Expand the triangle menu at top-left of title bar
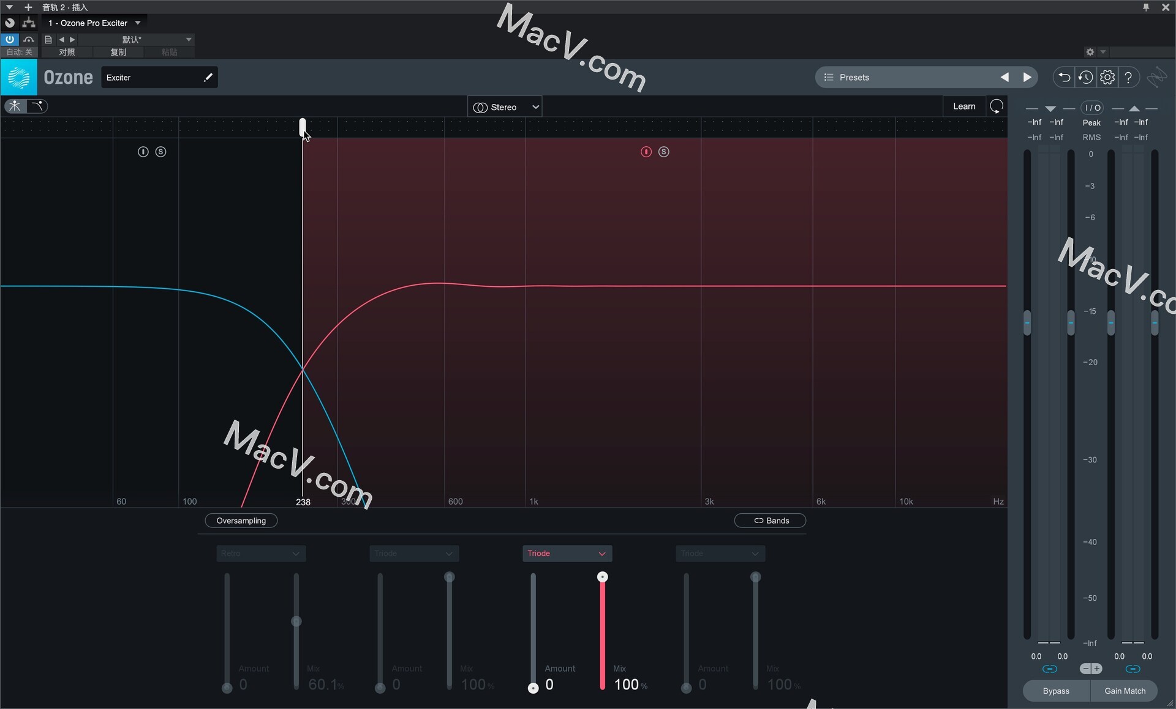The image size is (1176, 709). (x=9, y=7)
